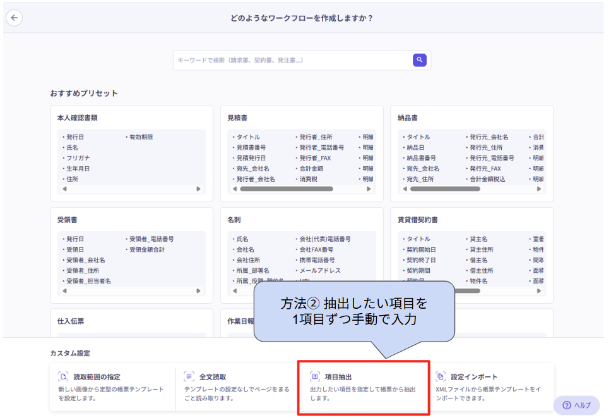Click 本人確認書類 right scroll arrow
The width and height of the screenshot is (611, 418).
point(199,189)
